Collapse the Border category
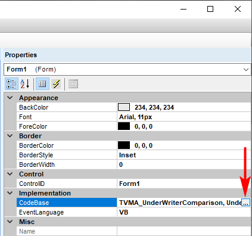Viewport: 252px width, 236px height. point(10,136)
